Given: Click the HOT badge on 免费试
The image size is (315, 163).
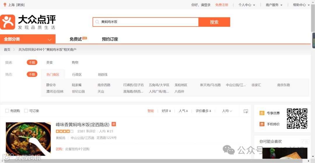Looking at the screenshot, I should pos(85,38).
